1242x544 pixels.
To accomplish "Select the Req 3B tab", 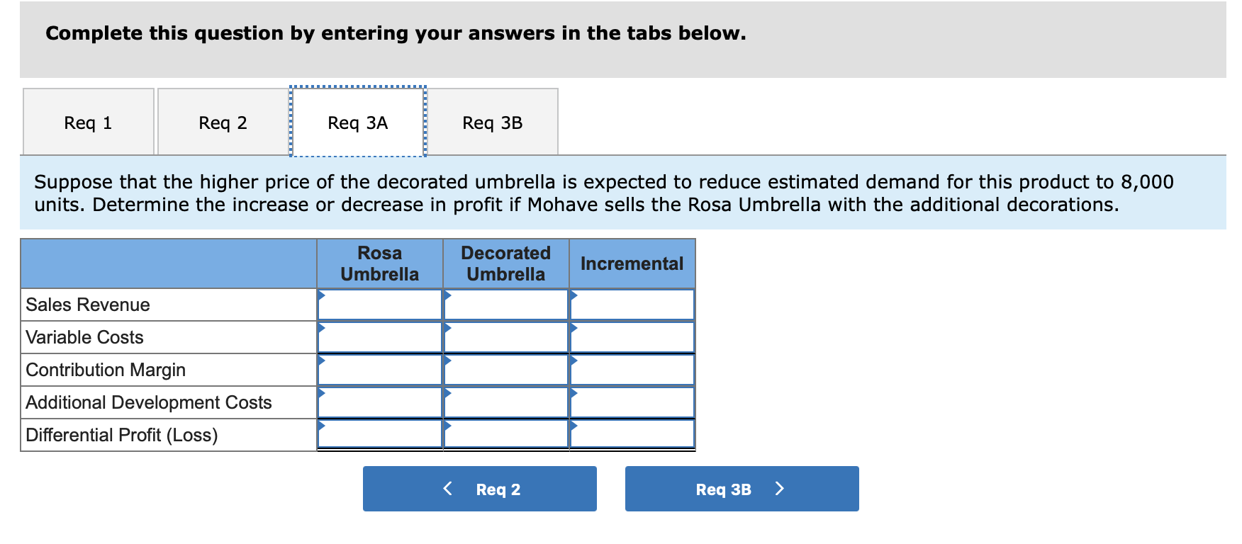I will pos(492,122).
